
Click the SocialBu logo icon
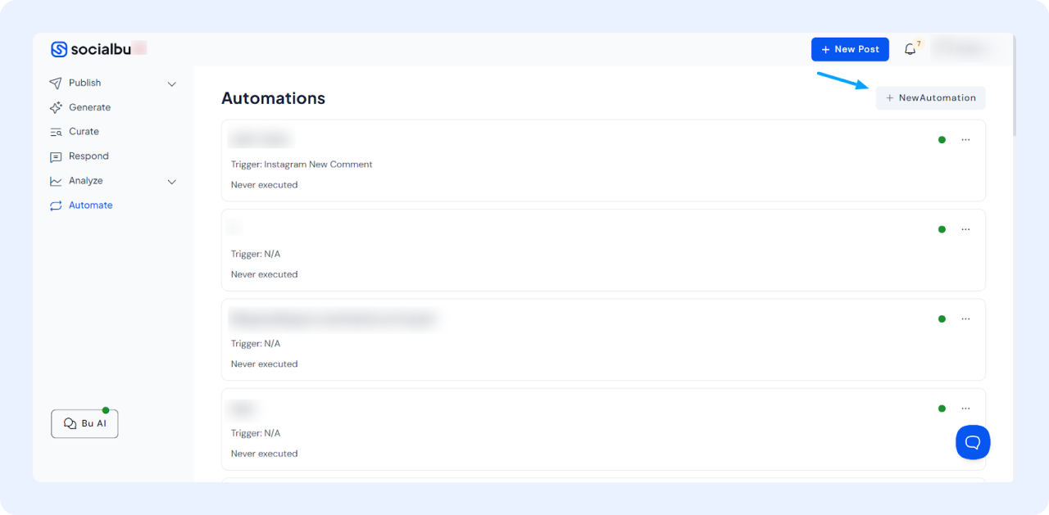pyautogui.click(x=59, y=49)
